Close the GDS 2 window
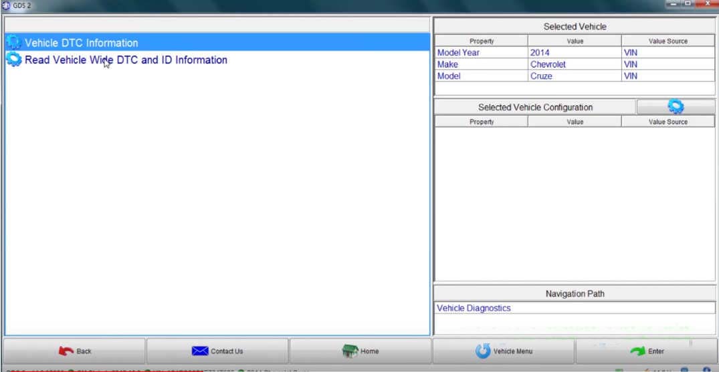 (706, 3)
